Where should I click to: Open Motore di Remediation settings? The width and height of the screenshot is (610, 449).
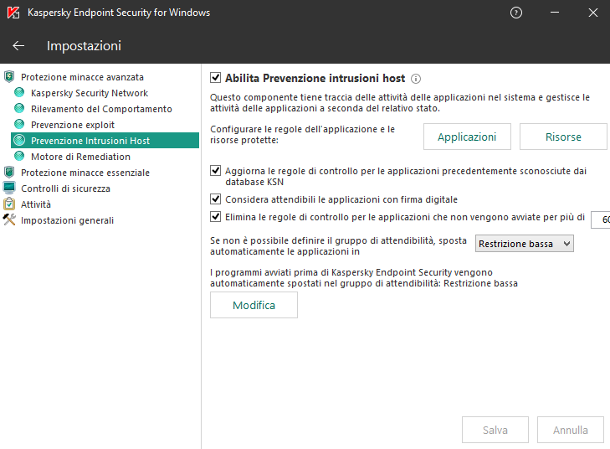(80, 157)
